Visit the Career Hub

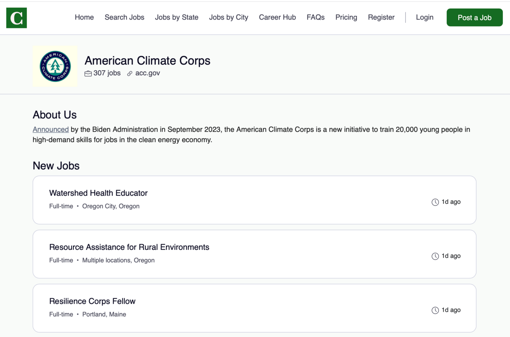pos(277,17)
